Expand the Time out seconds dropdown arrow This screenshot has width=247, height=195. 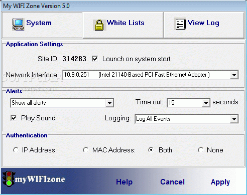coord(206,103)
